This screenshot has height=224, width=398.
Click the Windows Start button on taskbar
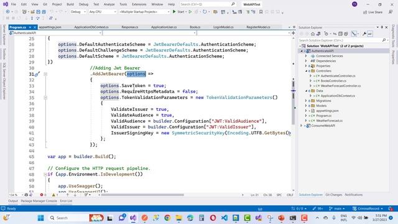pyautogui.click(x=40, y=218)
